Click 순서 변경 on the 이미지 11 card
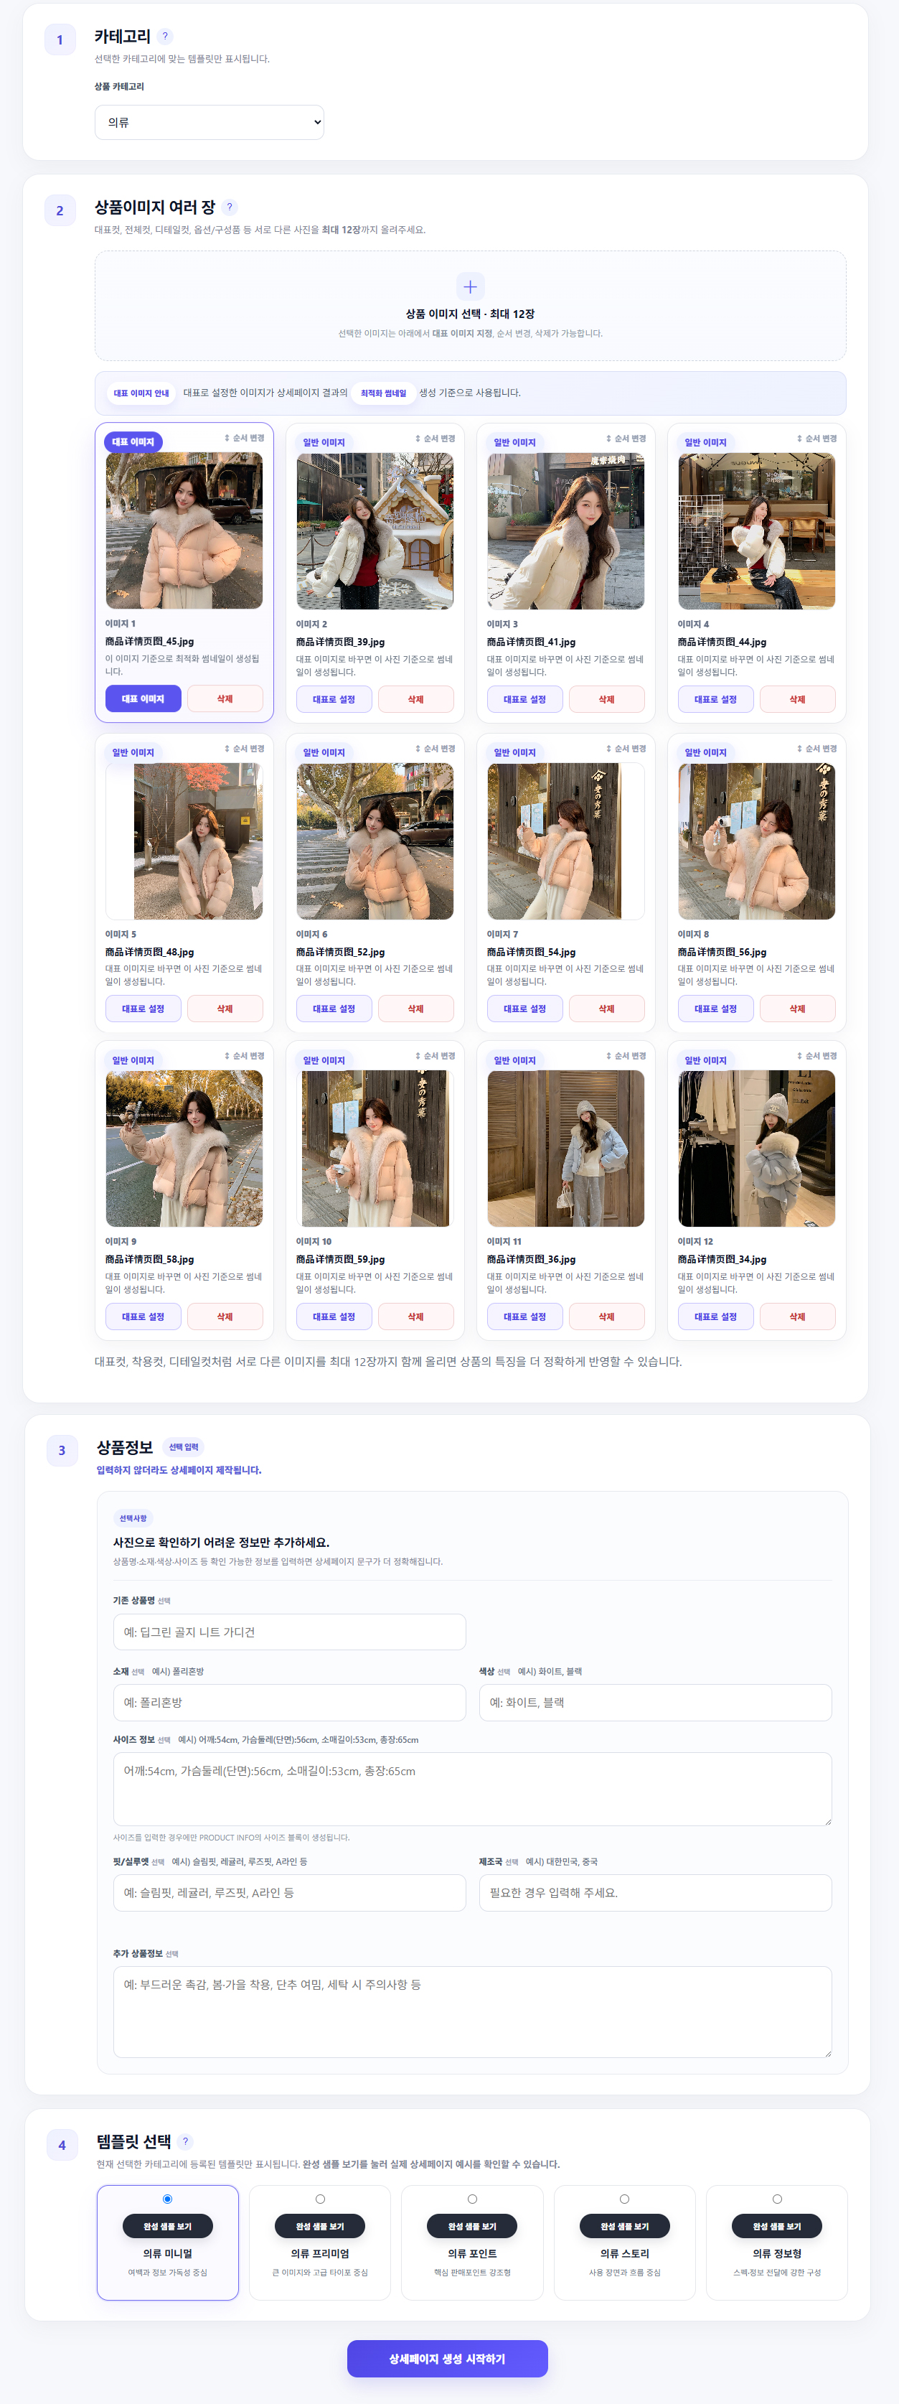This screenshot has height=2404, width=899. (x=626, y=1055)
